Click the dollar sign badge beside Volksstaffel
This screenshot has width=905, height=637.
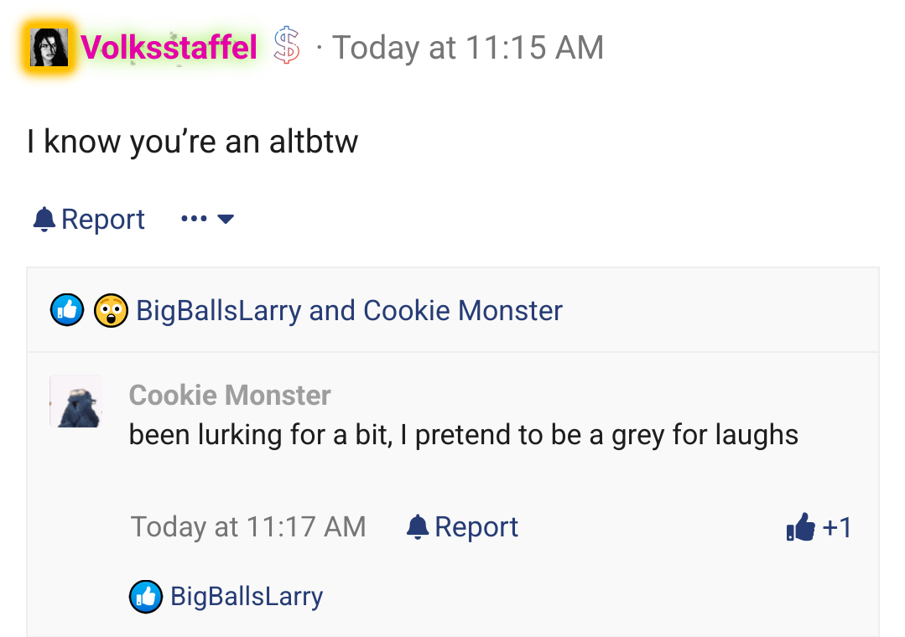pyautogui.click(x=287, y=48)
